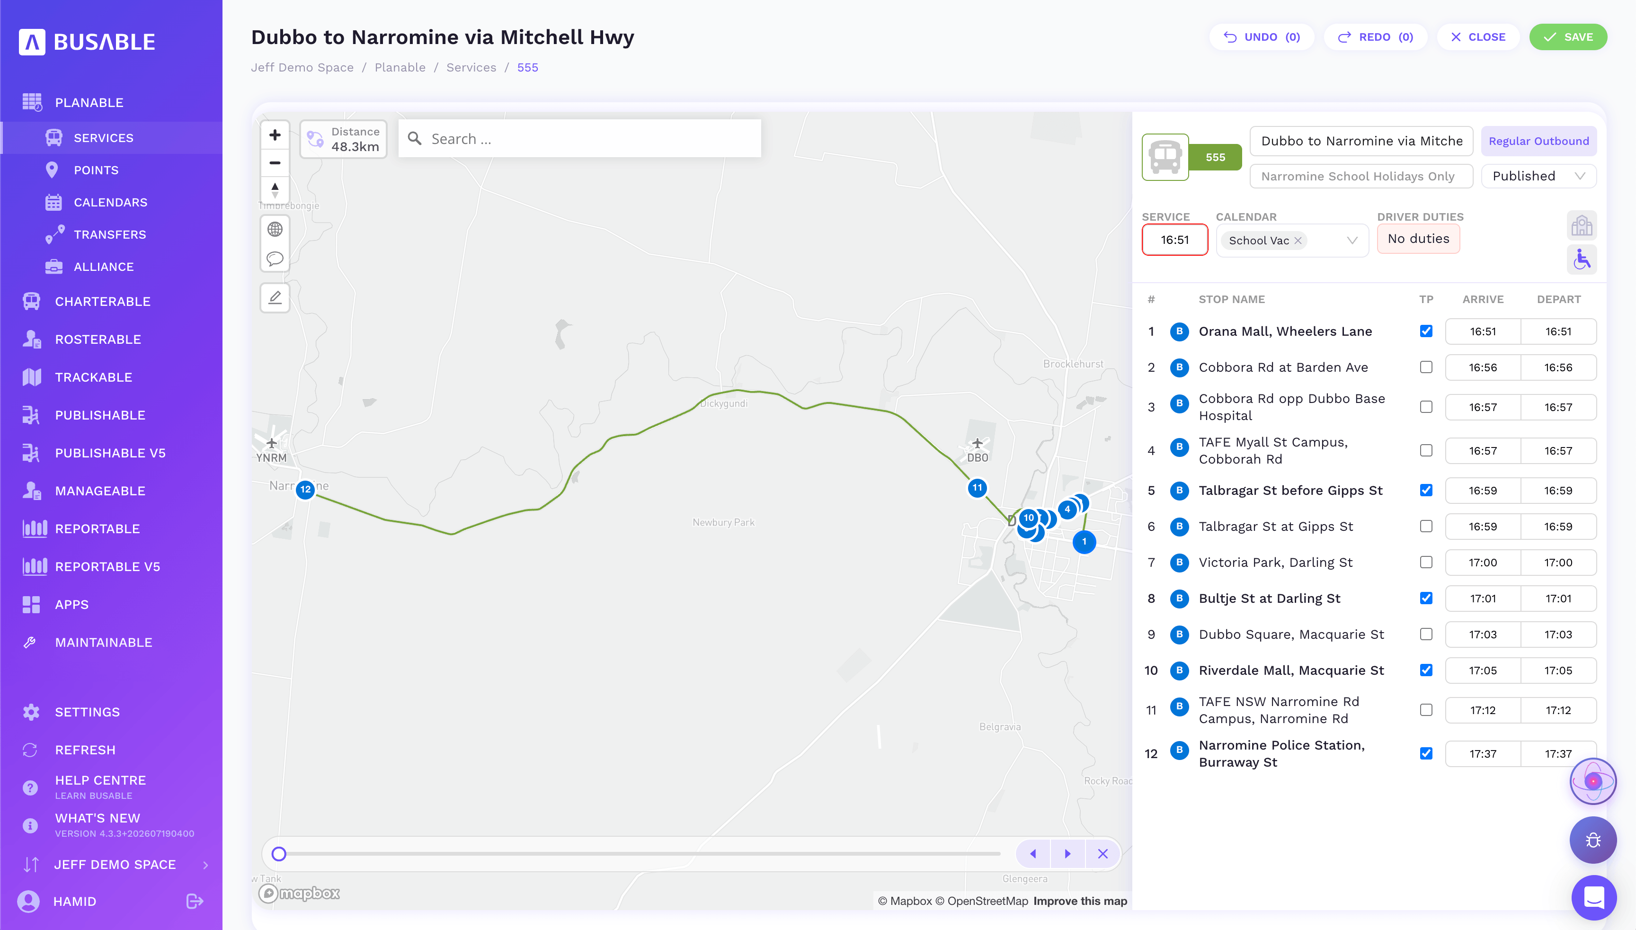Open the AI assistant orb icon
1636x930 pixels.
coord(1593,780)
